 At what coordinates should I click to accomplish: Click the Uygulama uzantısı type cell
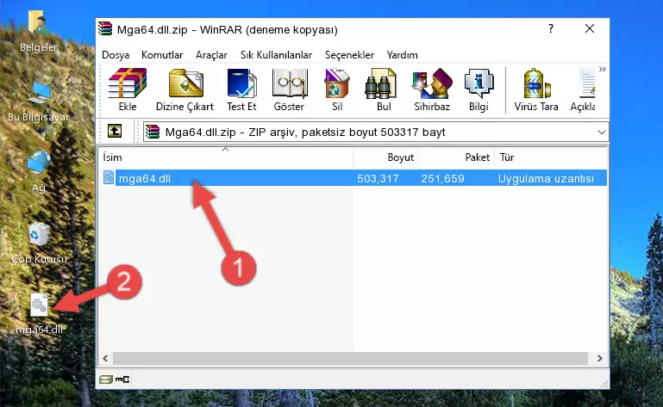coord(546,179)
